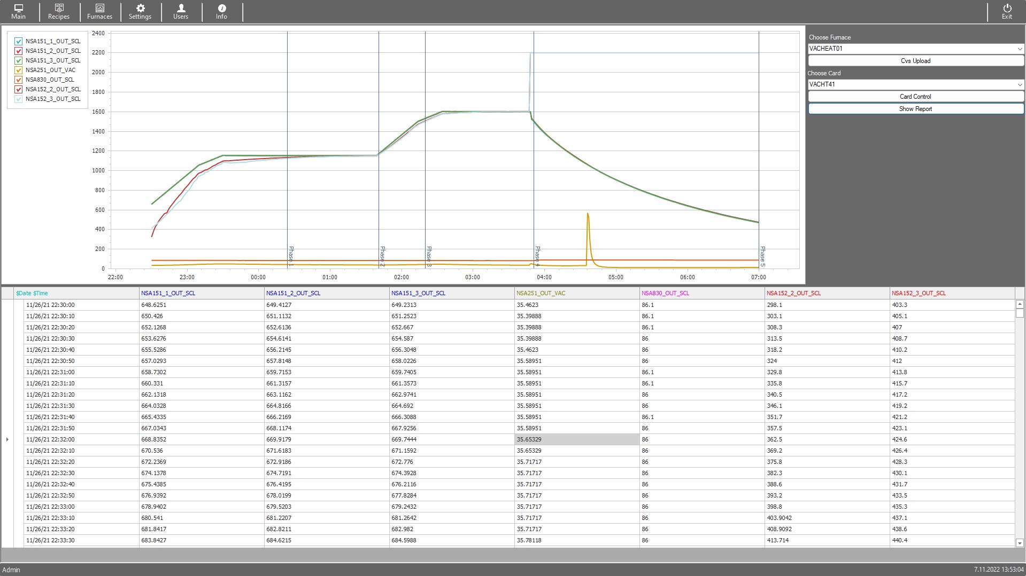The width and height of the screenshot is (1026, 576).
Task: Click table scrollbar down arrow
Action: pos(1020,543)
